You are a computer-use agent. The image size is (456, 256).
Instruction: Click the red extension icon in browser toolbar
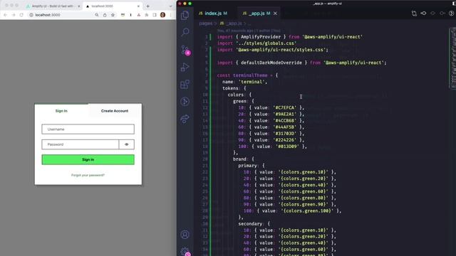[139, 15]
